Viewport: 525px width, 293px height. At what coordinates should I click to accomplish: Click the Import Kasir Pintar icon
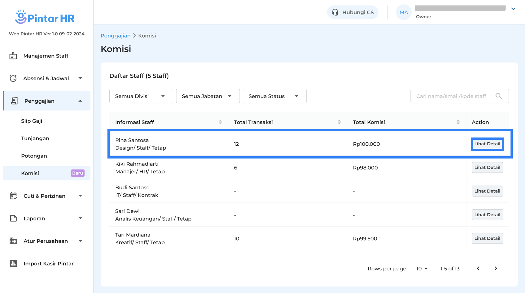click(x=13, y=263)
